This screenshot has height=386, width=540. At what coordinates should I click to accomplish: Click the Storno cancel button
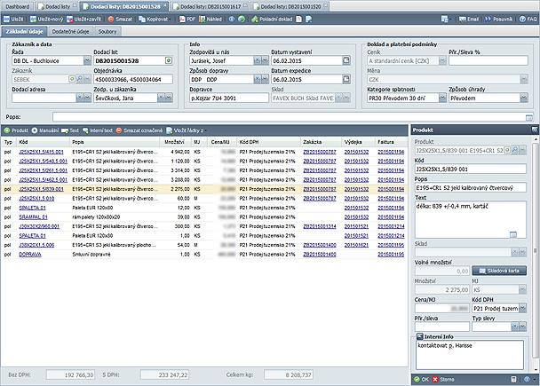pyautogui.click(x=443, y=379)
